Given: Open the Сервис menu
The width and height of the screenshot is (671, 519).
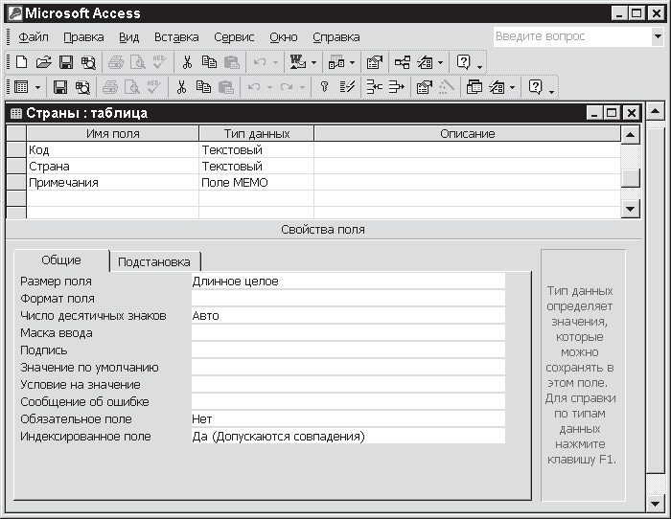Looking at the screenshot, I should (234, 37).
